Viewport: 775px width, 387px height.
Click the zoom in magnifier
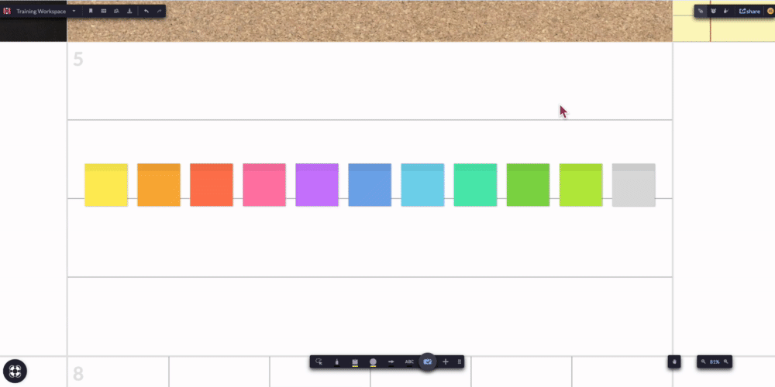click(726, 361)
